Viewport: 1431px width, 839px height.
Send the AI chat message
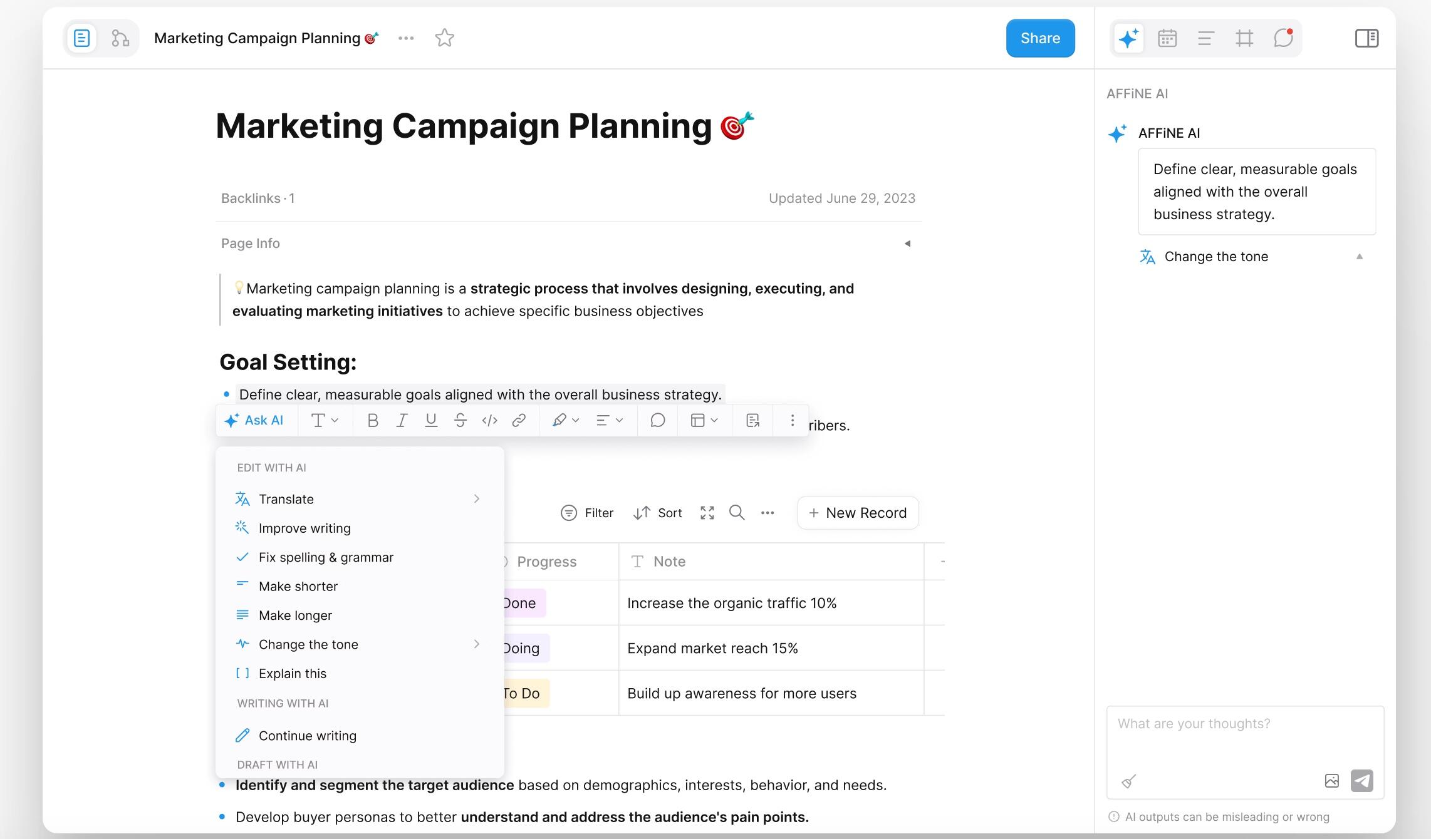click(x=1361, y=781)
